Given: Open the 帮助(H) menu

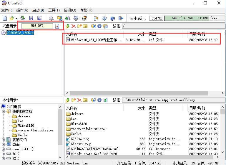Looking at the screenshot, I should point(86,10).
